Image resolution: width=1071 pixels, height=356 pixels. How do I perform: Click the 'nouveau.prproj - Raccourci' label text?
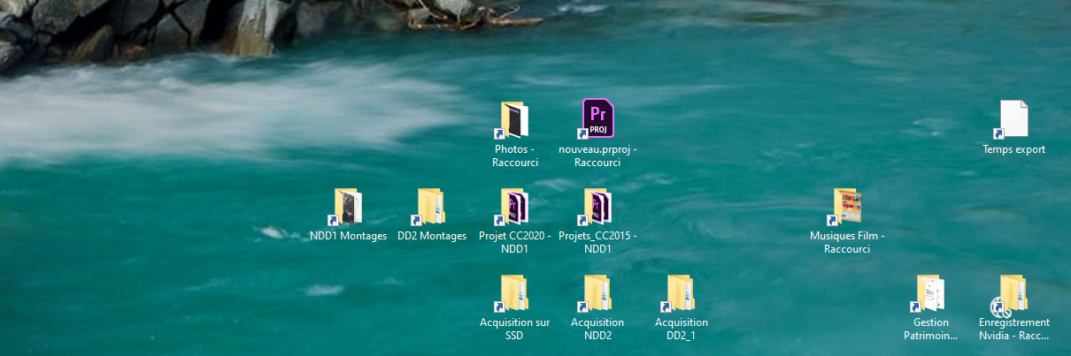597,155
